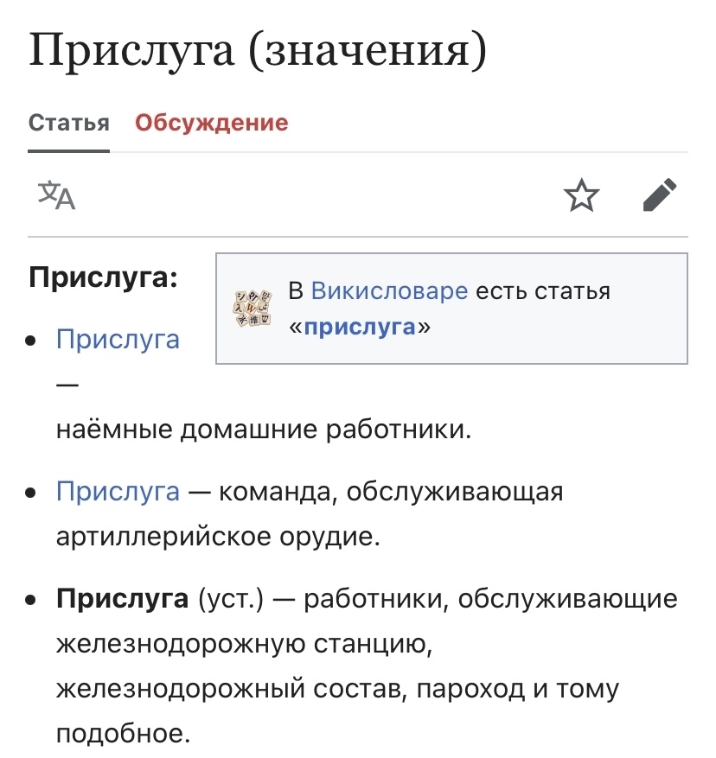The width and height of the screenshot is (716, 758).
Task: Switch to the Статья tab
Action: (x=68, y=123)
